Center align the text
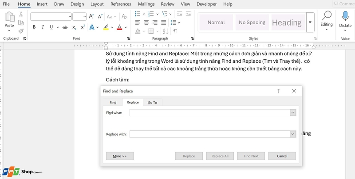This screenshot has height=179, width=355. coord(146,22)
